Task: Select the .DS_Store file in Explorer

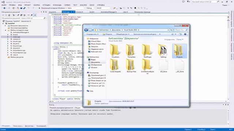Action: (163, 65)
